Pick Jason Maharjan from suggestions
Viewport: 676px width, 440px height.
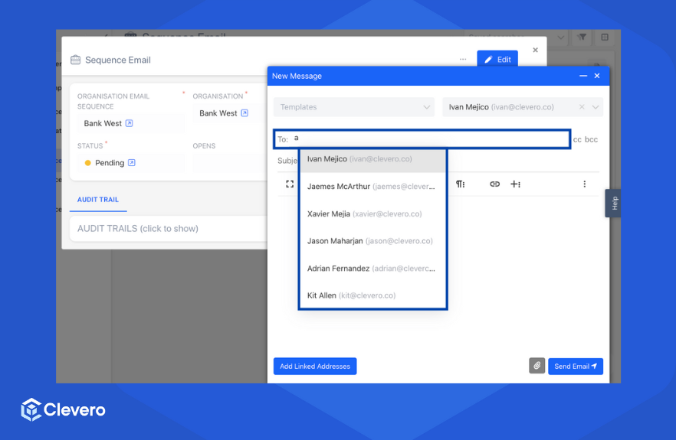[373, 241]
